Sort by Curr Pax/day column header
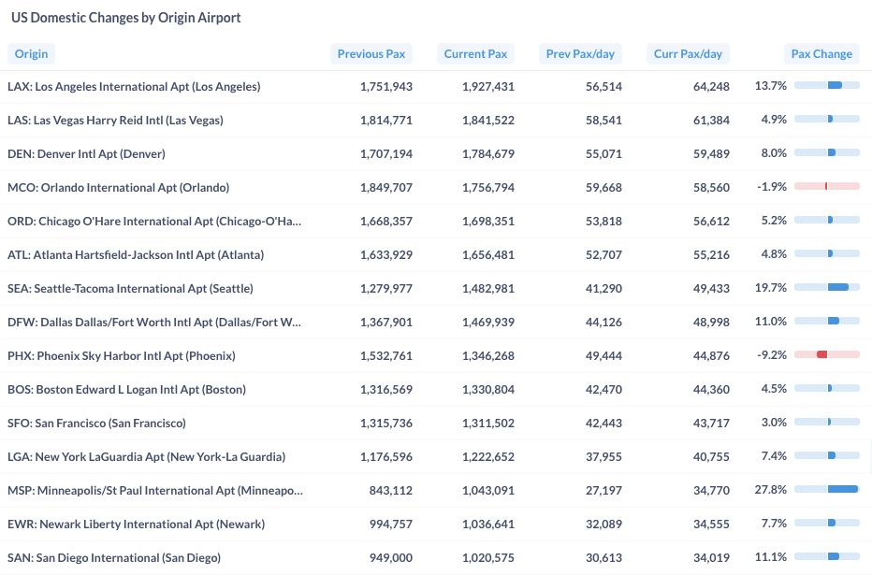Screen dimensions: 872x575 pos(688,54)
